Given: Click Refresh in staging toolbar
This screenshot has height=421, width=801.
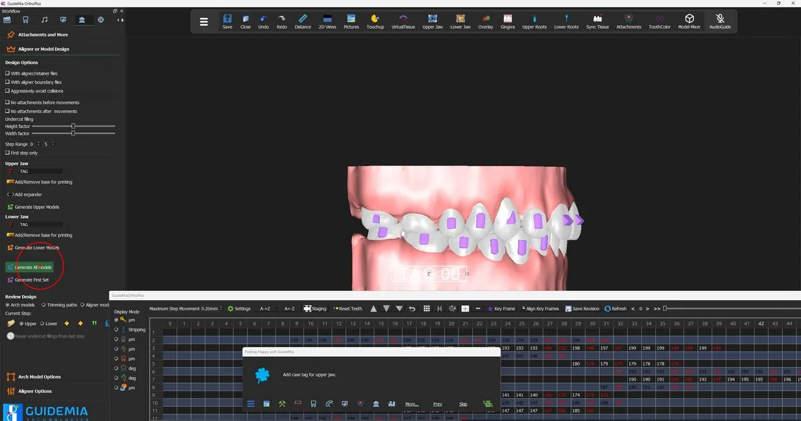Looking at the screenshot, I should [x=615, y=308].
